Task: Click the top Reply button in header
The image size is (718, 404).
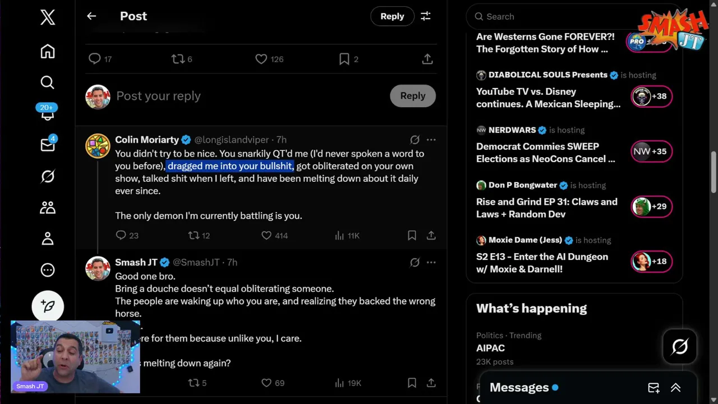Action: [392, 16]
